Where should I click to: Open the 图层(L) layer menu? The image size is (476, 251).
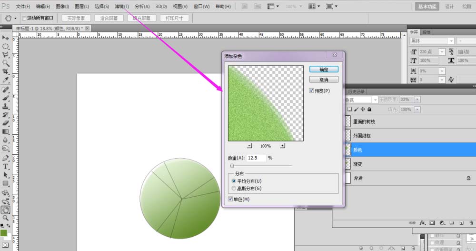[x=82, y=7]
